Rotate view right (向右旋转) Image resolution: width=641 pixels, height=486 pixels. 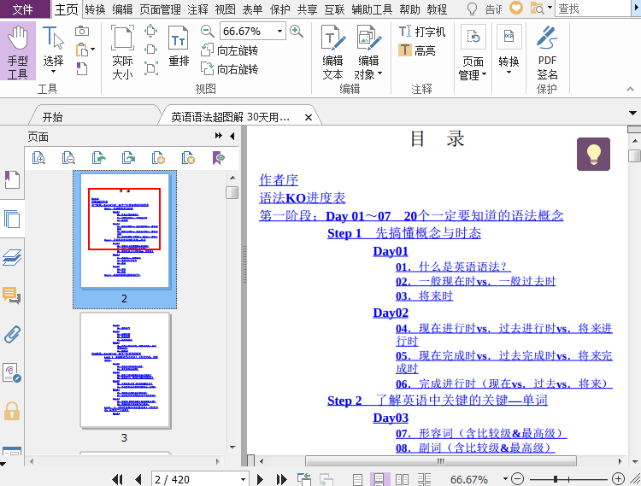[x=229, y=68]
